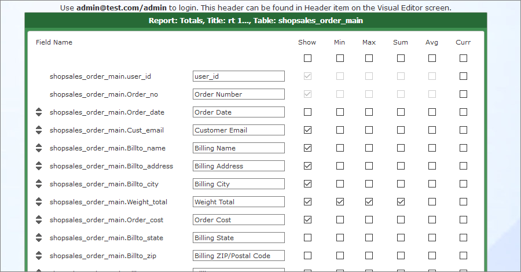
Task: Enable Min checkbox for Billing City
Action: click(340, 183)
